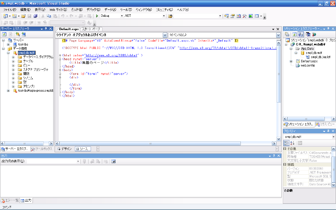Switch to the デザイン view tab
Screen dimensions: 336x210
point(65,149)
